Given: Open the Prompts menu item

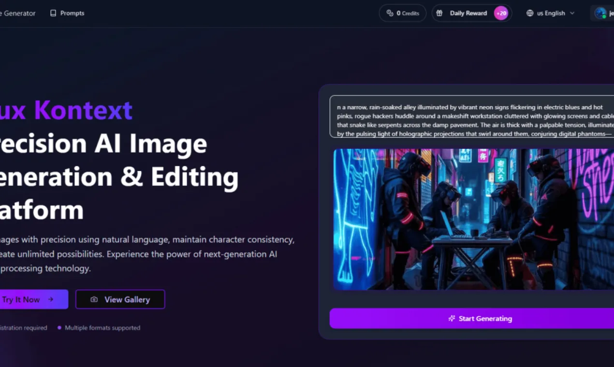Looking at the screenshot, I should [67, 13].
